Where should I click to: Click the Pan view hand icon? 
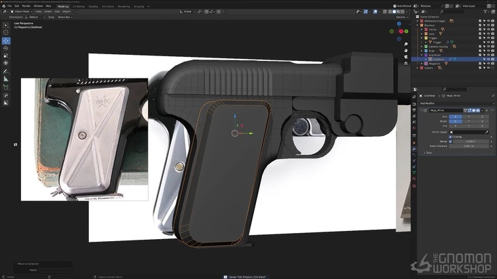[406, 50]
